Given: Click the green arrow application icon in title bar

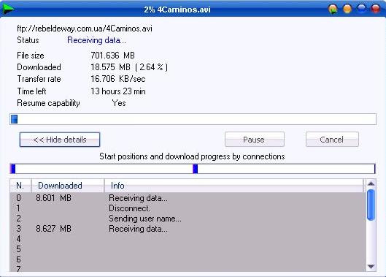Looking at the screenshot, I should pos(8,9).
